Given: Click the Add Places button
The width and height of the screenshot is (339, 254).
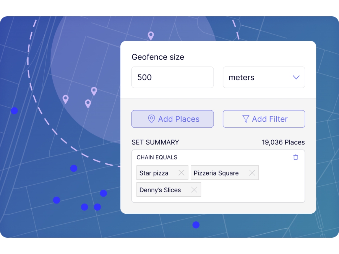Looking at the screenshot, I should (x=172, y=119).
